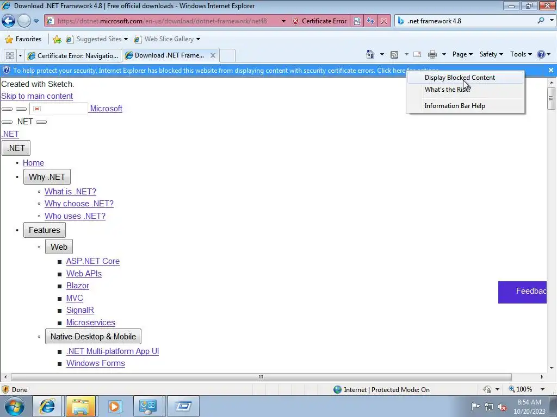Click the Read Mail icon
This screenshot has height=417, width=557.
pyautogui.click(x=417, y=54)
